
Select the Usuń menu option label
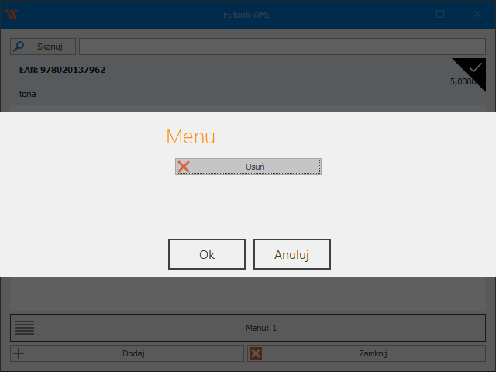tap(256, 167)
